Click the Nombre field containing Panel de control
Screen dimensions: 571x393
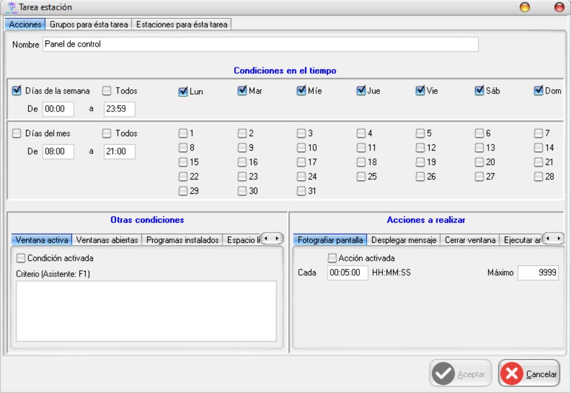[x=260, y=44]
